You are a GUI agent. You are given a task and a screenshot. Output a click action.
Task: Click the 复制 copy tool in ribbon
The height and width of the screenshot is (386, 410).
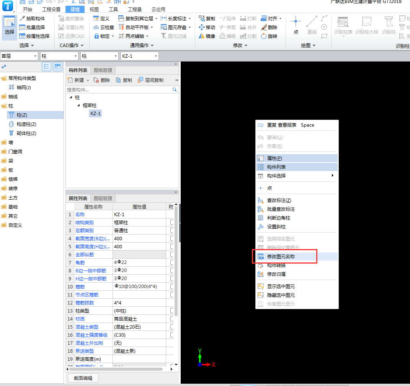(x=207, y=19)
